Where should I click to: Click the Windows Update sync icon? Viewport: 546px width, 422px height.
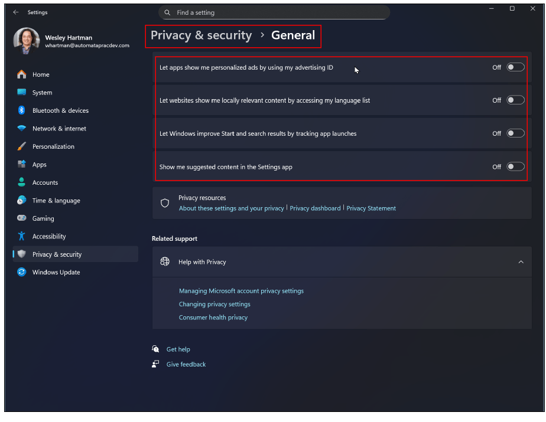(22, 272)
